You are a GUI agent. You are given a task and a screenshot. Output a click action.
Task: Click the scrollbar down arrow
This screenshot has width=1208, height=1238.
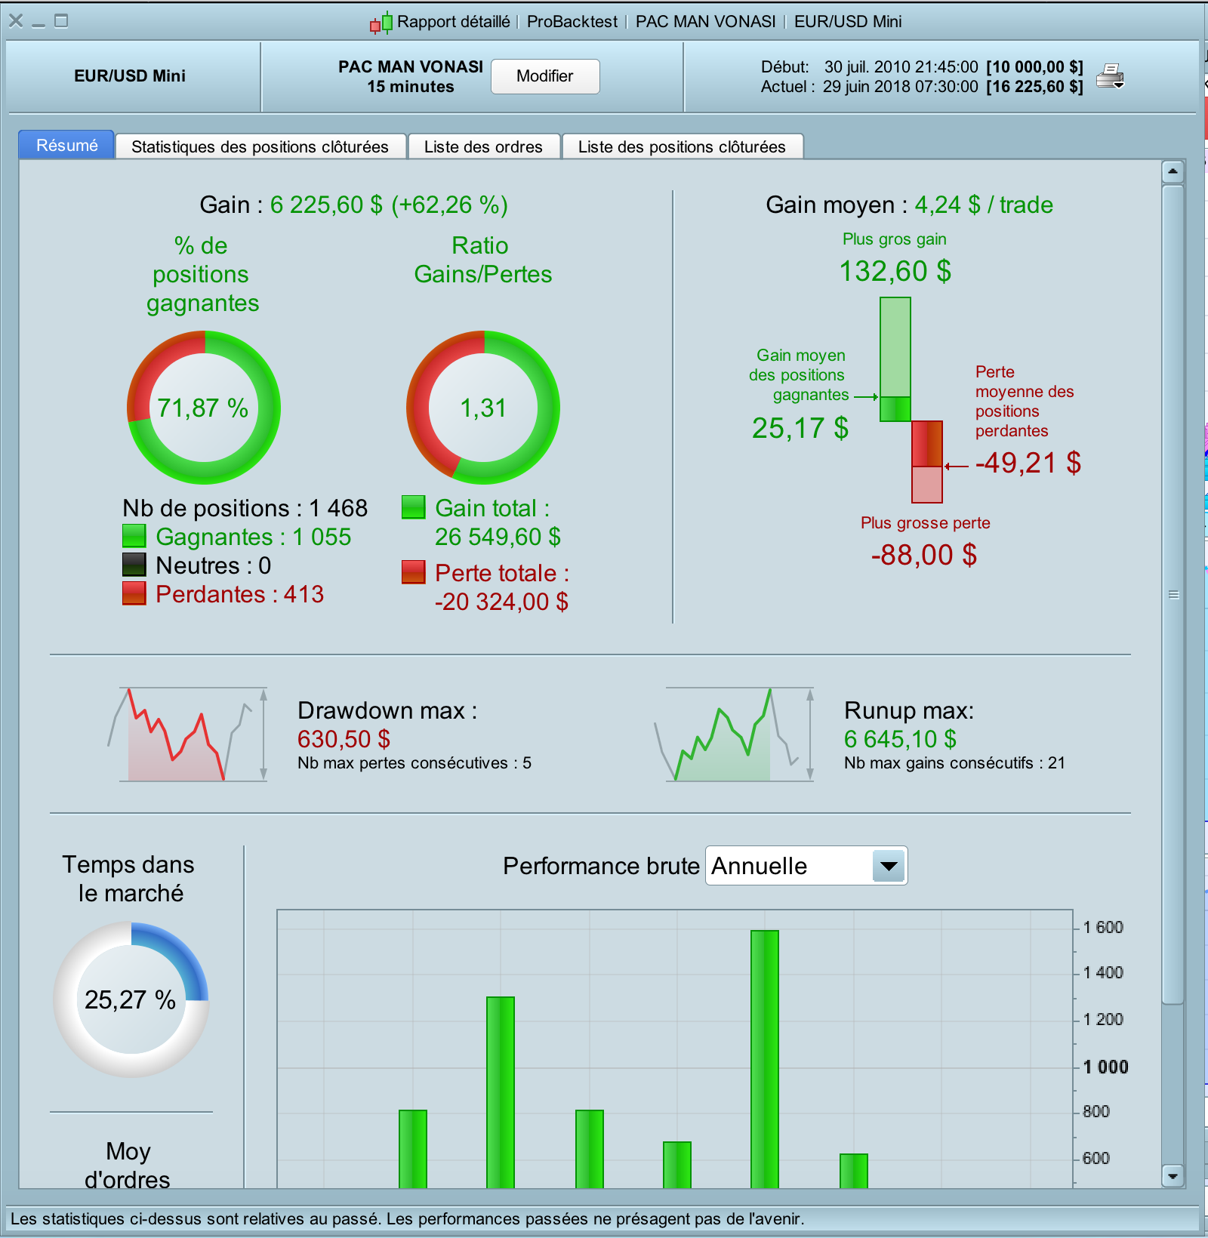pos(1173,1176)
